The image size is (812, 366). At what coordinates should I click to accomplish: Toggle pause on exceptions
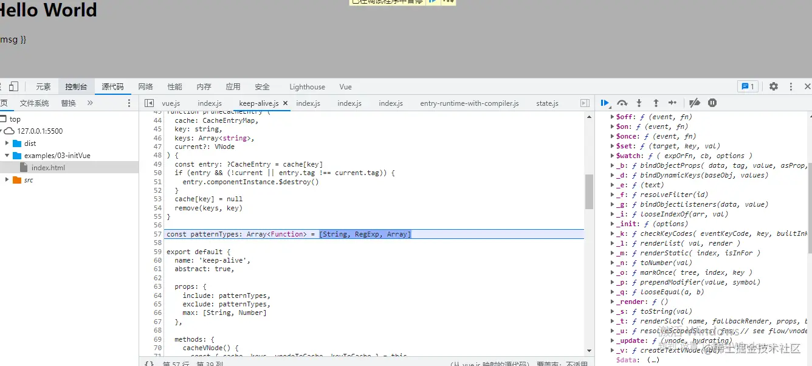[712, 103]
